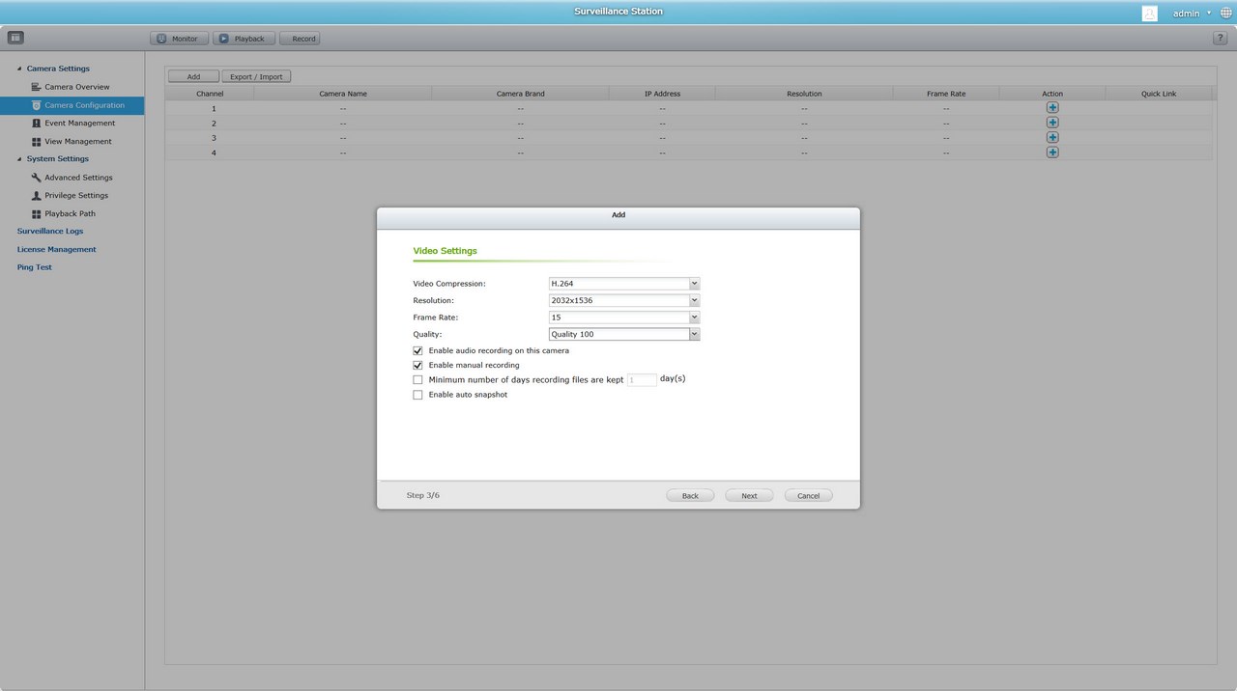Disable audio recording on this camera
This screenshot has height=691, width=1237.
point(417,351)
